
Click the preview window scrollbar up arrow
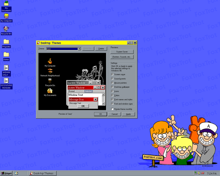(103, 95)
